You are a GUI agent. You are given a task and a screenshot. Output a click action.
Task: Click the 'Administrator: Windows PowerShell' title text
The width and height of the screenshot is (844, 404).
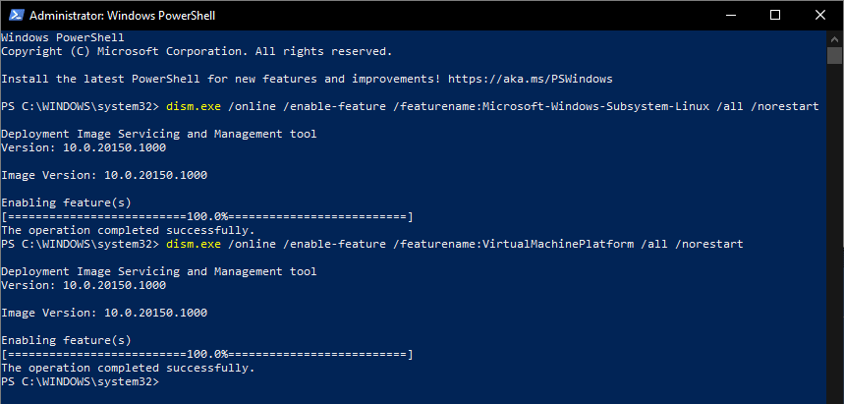pos(124,16)
